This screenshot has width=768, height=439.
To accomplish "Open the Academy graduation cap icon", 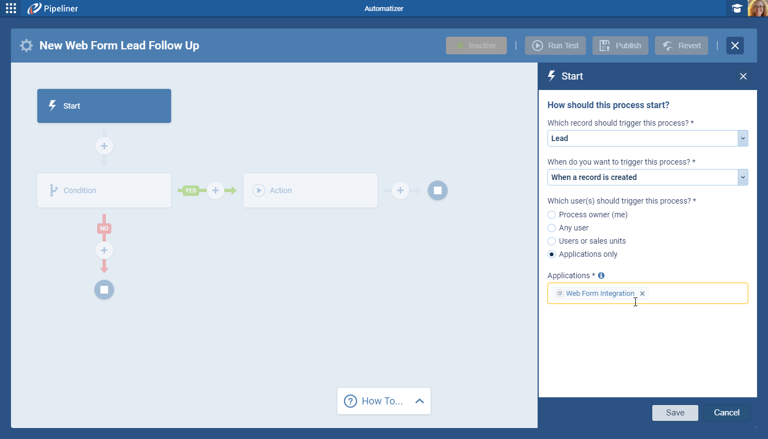I will (737, 8).
